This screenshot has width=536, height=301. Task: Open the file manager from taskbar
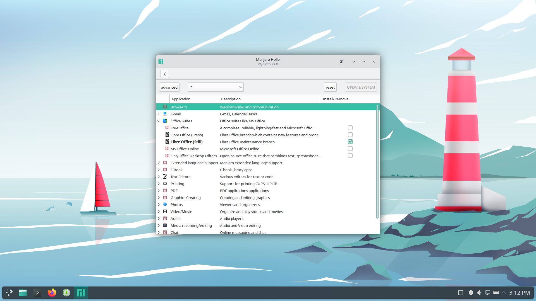23,293
